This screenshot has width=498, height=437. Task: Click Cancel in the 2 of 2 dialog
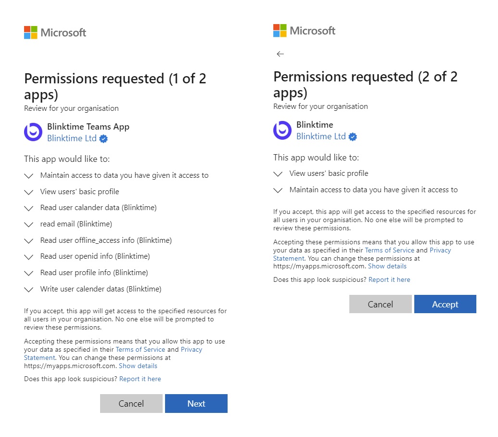pos(381,304)
